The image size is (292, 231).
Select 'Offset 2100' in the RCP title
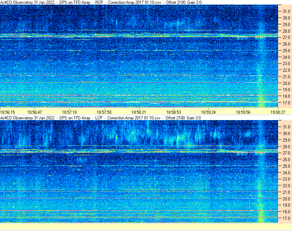(x=176, y=2)
